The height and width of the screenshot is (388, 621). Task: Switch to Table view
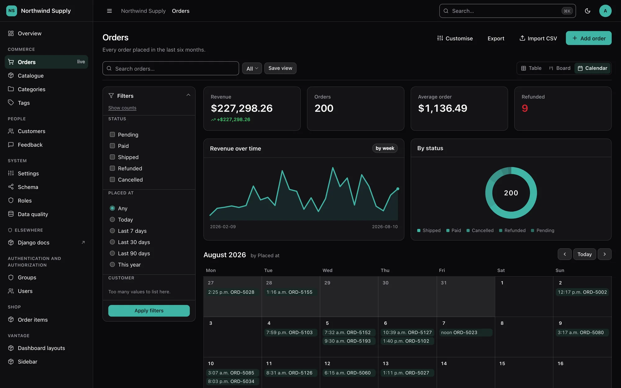[x=531, y=68]
